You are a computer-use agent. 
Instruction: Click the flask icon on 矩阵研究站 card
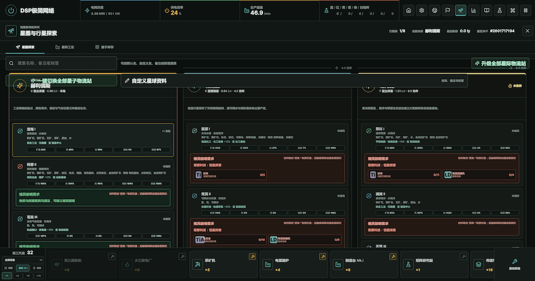click(x=408, y=264)
